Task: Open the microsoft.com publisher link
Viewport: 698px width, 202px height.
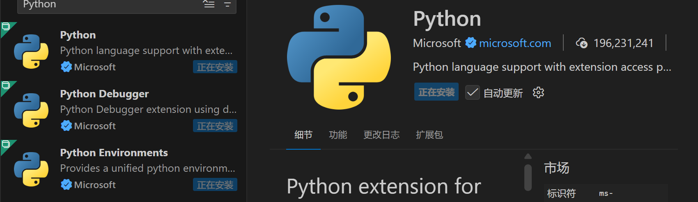Action: (515, 43)
